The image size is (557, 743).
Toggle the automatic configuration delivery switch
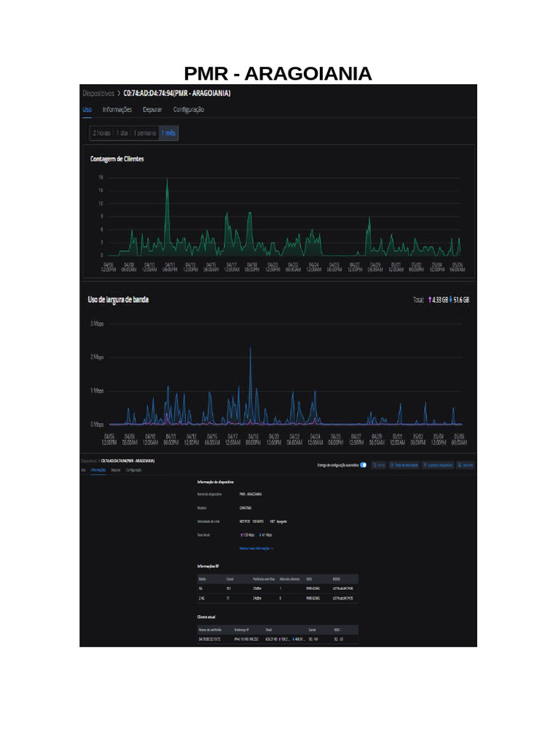[363, 465]
